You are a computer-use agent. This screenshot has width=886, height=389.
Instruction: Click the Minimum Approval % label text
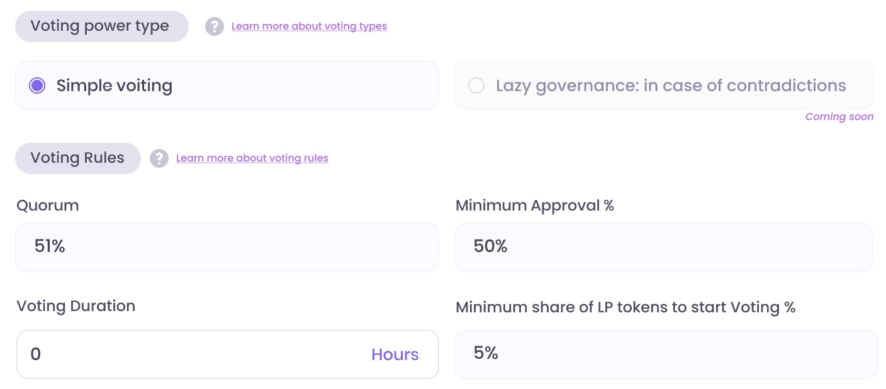534,205
